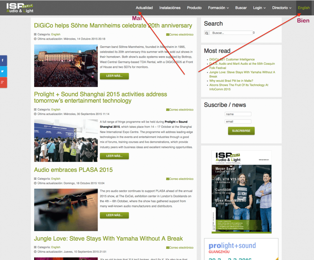The height and width of the screenshot is (260, 314).
Task: Open most-read Why would Brad Pitt be in Malta?
Action: click(231, 81)
